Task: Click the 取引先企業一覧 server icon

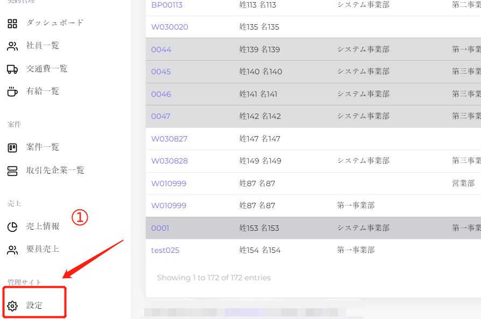Action: point(12,171)
